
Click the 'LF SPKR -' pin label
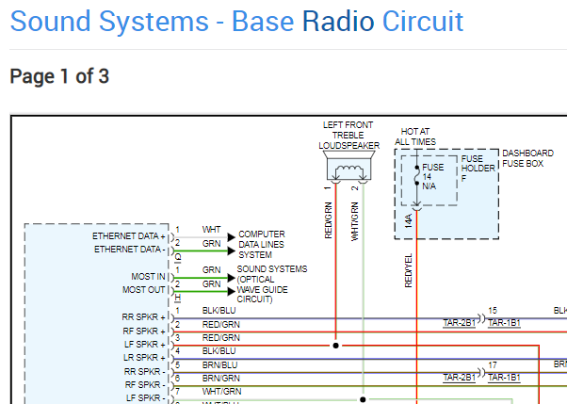click(x=146, y=397)
